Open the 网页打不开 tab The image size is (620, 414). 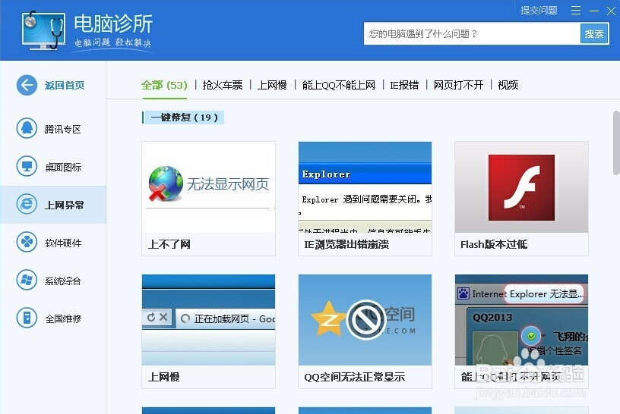[x=458, y=85]
